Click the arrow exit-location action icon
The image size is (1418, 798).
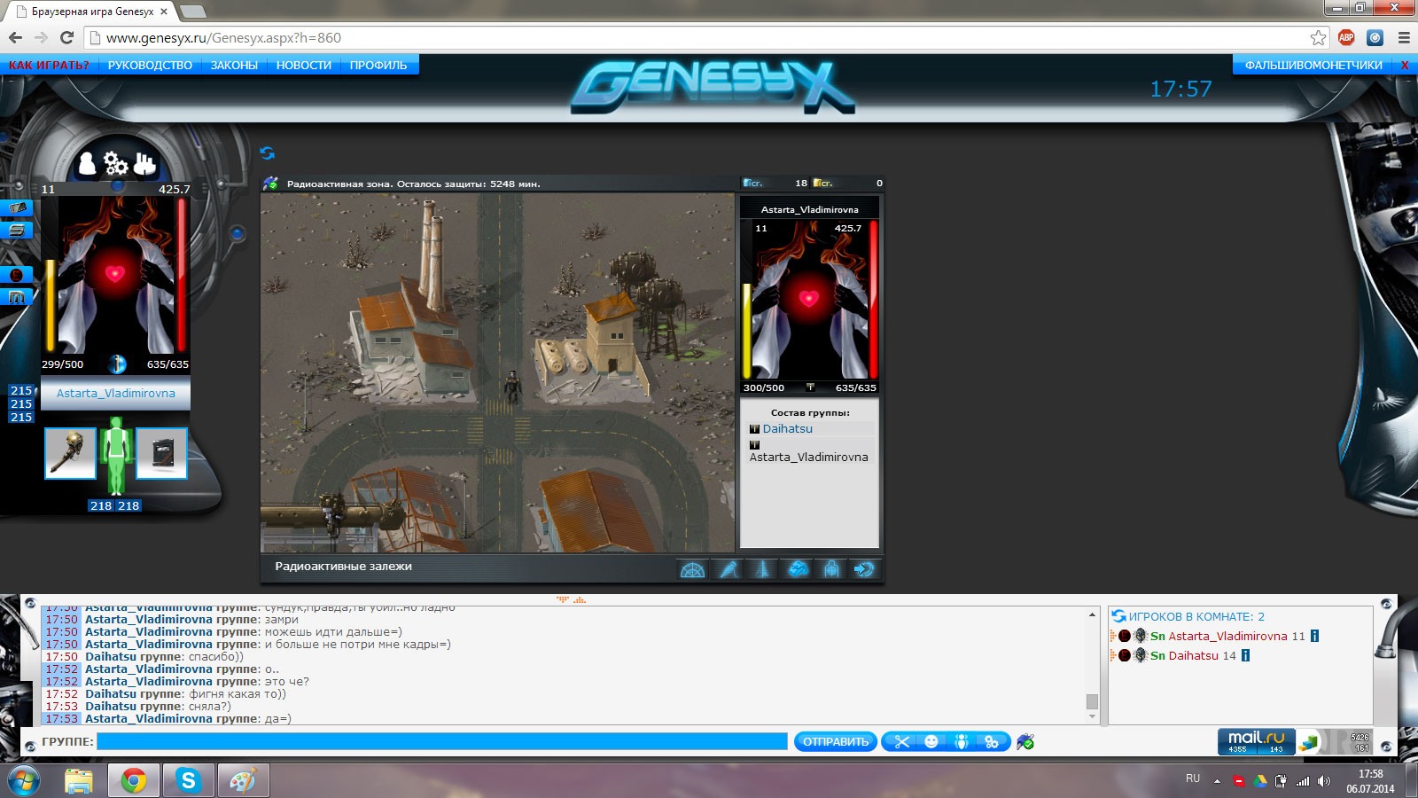point(864,569)
